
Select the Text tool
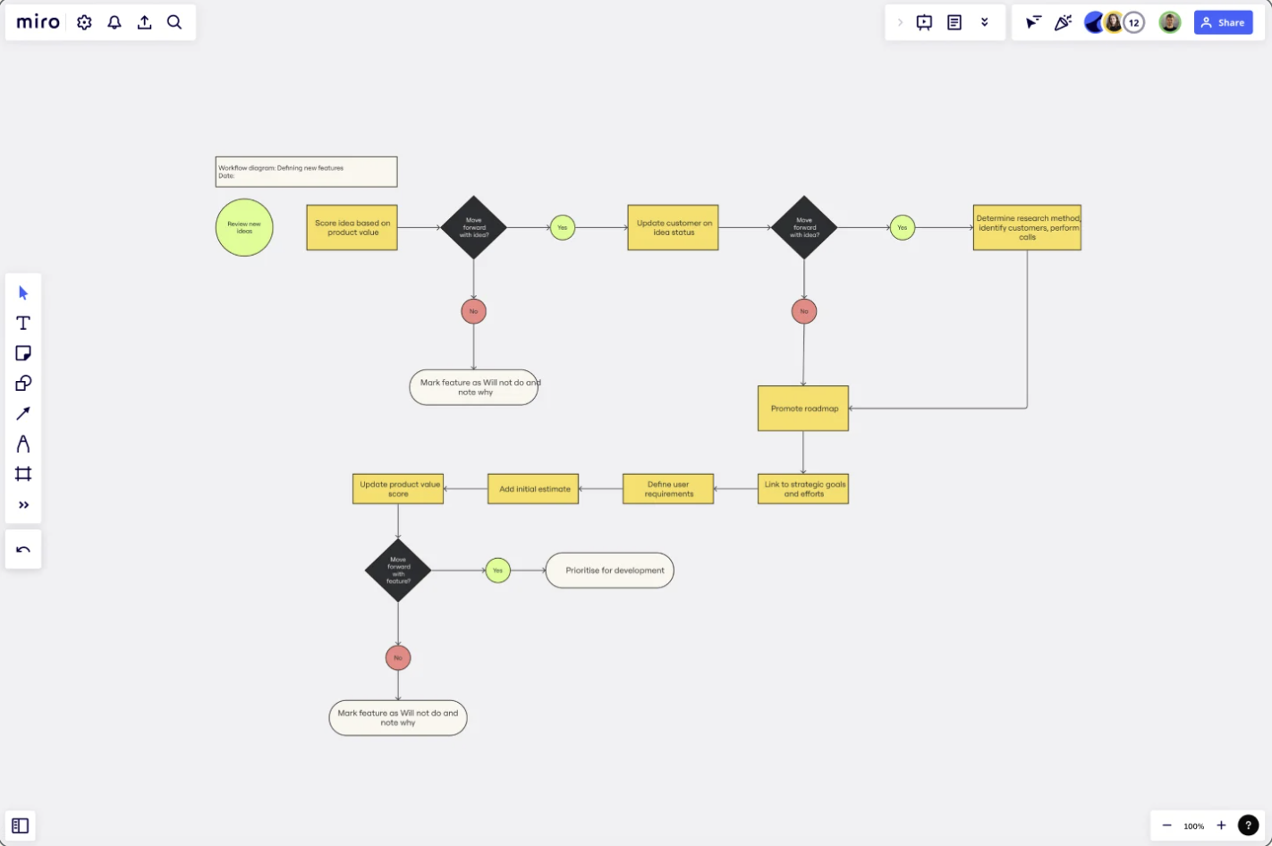point(23,323)
